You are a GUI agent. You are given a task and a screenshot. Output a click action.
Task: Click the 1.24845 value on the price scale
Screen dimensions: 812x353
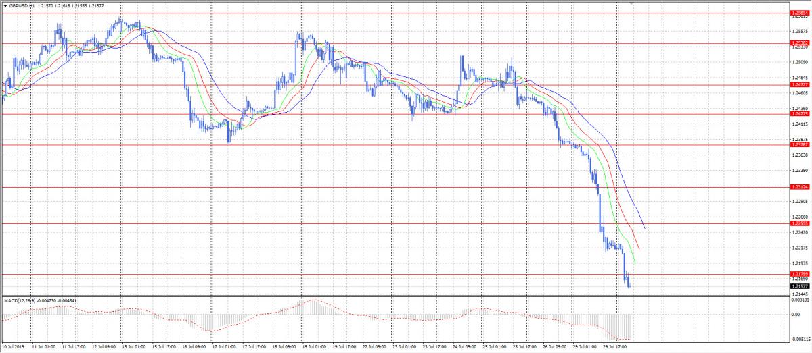[x=800, y=78]
